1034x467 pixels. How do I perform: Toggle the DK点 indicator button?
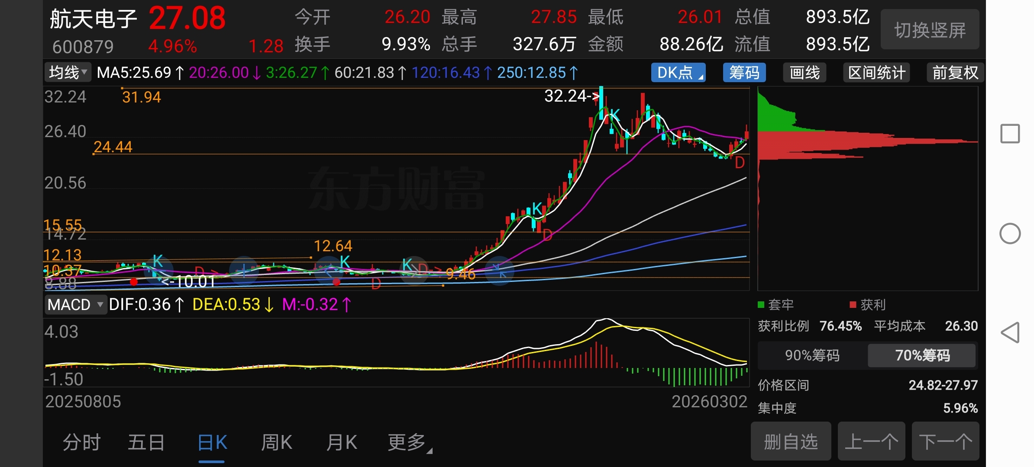point(678,73)
